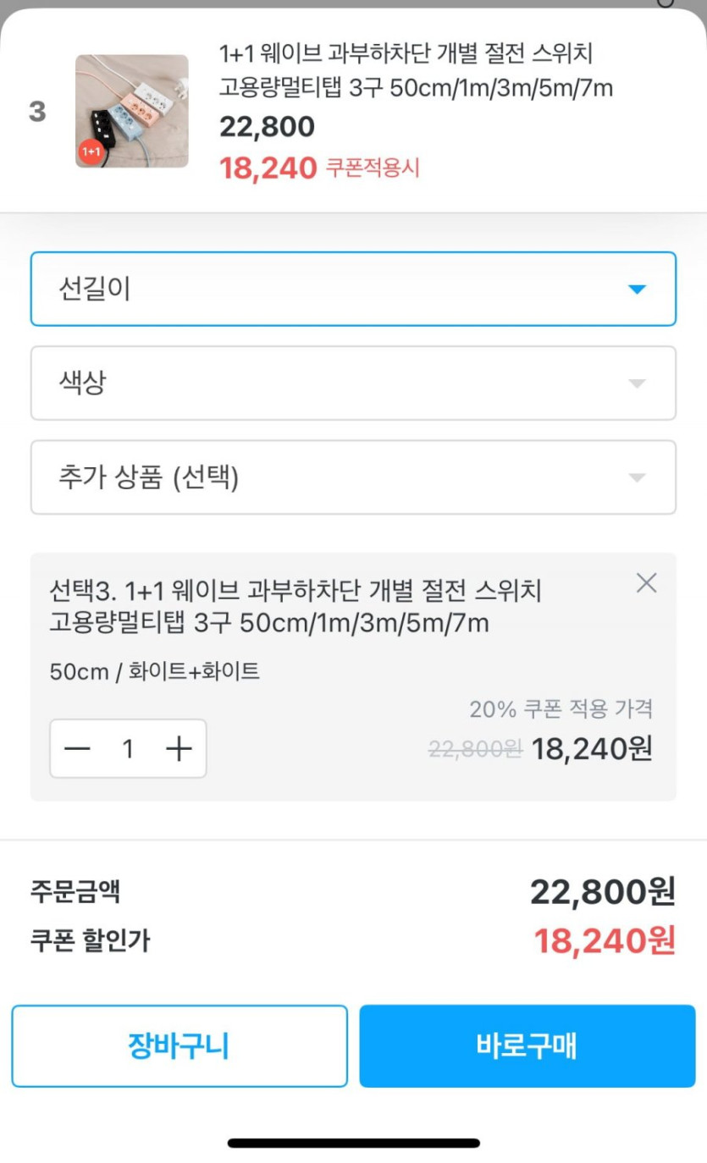Image resolution: width=707 pixels, height=1163 pixels.
Task: Tap the 50cm / 화이트+화이트 option text
Action: tap(155, 672)
